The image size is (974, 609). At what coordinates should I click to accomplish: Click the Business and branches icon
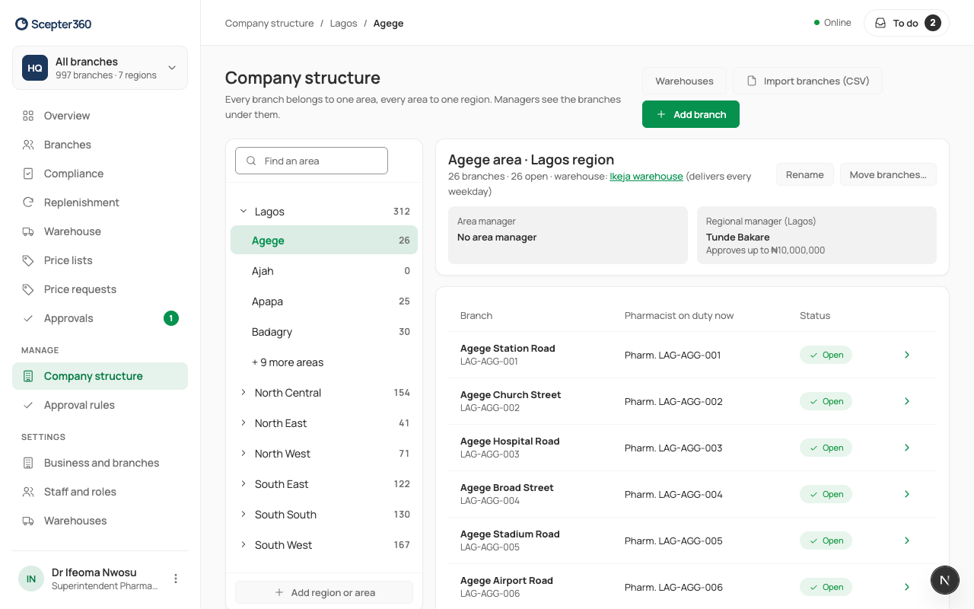(28, 463)
